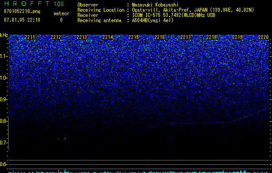Click the antenna A504HB(yagi 4el) text

153,20
